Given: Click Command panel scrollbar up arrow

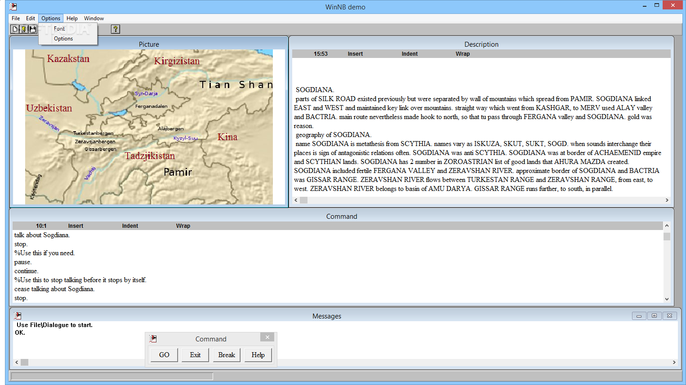Looking at the screenshot, I should coord(667,226).
